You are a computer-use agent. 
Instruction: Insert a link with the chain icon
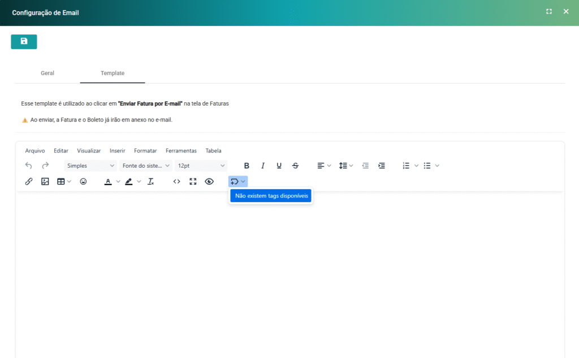[29, 182]
